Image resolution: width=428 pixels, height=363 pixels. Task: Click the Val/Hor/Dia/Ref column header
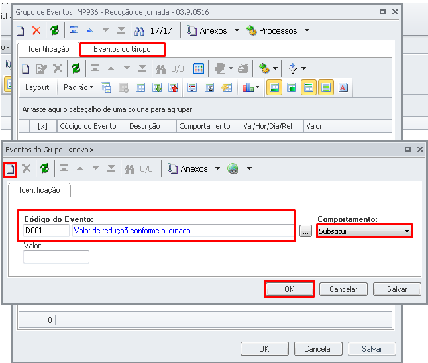pyautogui.click(x=272, y=126)
